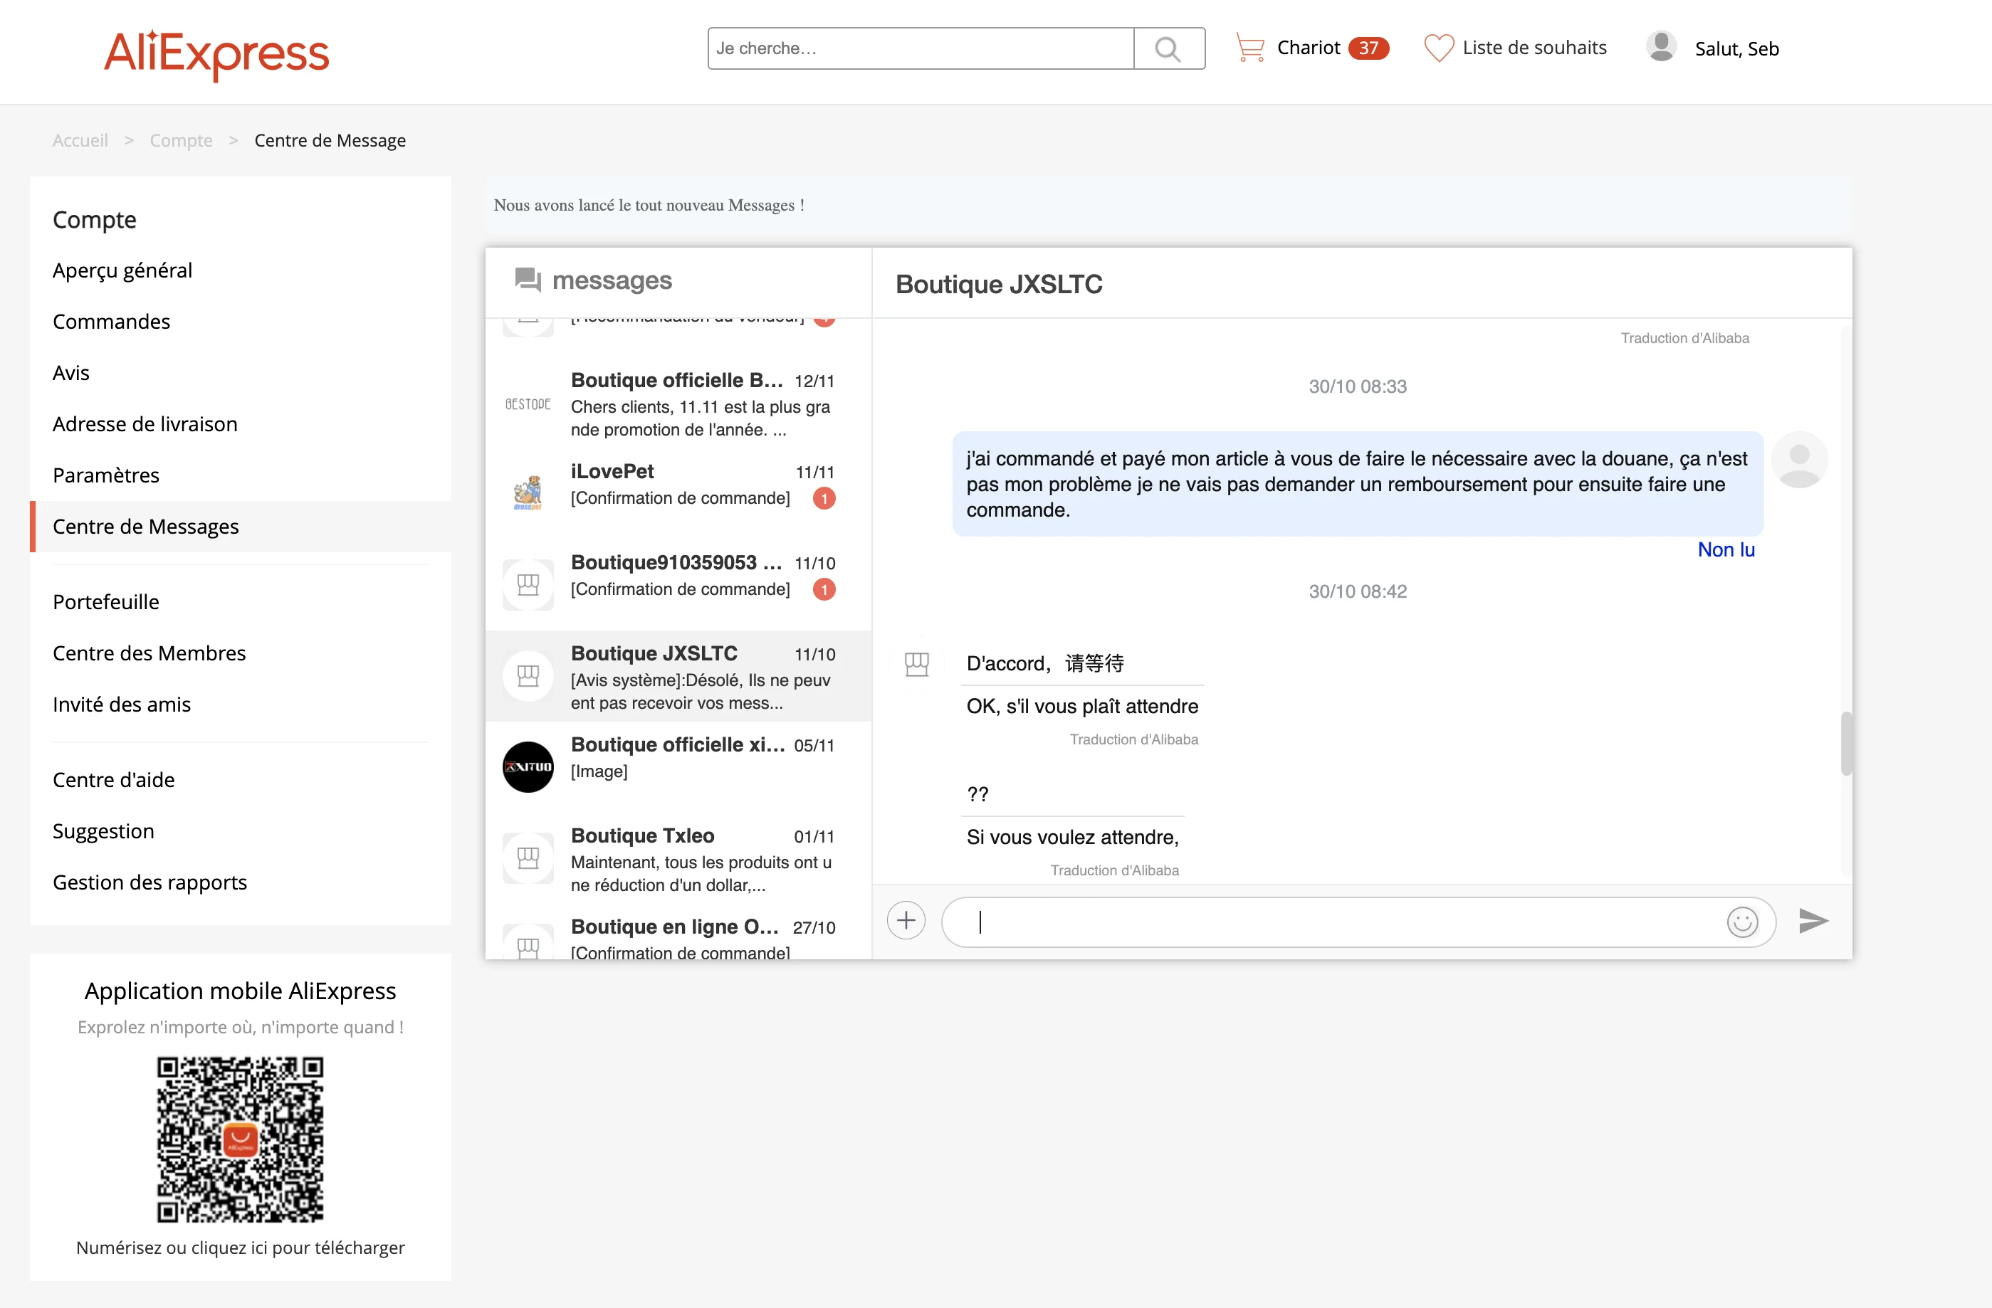
Task: Open the emoji smiley picker
Action: pyautogui.click(x=1741, y=922)
